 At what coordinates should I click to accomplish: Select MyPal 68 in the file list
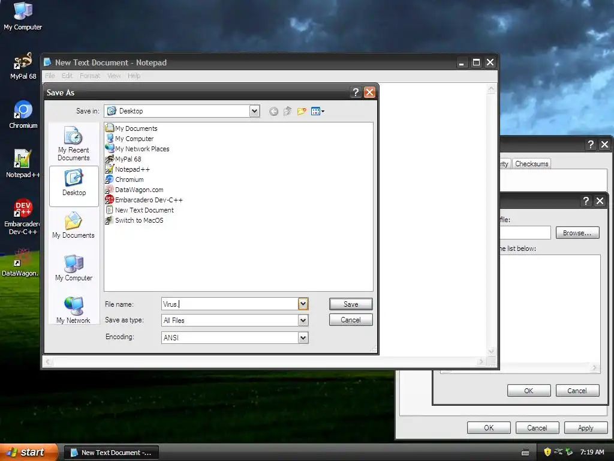(x=124, y=158)
